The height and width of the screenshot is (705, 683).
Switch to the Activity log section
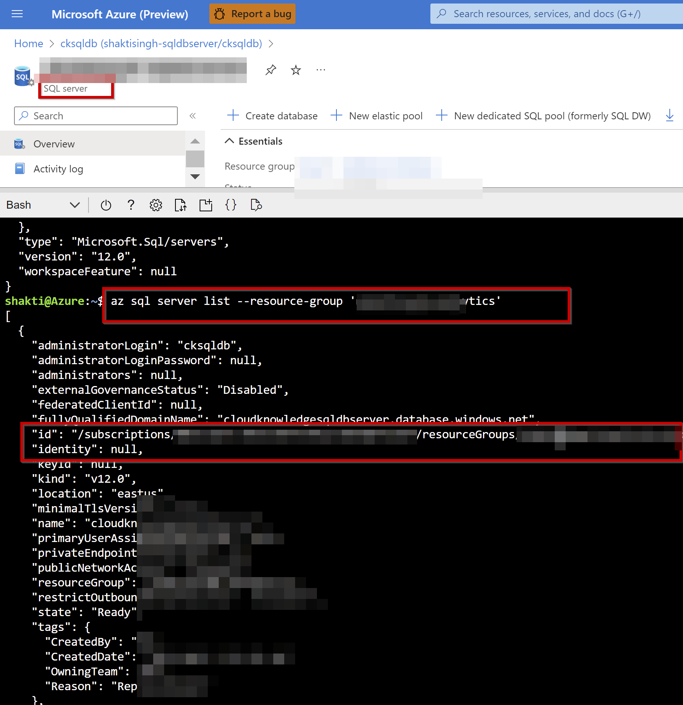click(58, 168)
